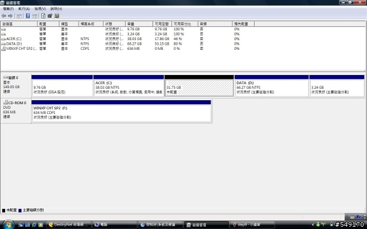The width and height of the screenshot is (367, 229).
Task: Switch to the 電腦 taskbar window
Action: pyautogui.click(x=114, y=225)
